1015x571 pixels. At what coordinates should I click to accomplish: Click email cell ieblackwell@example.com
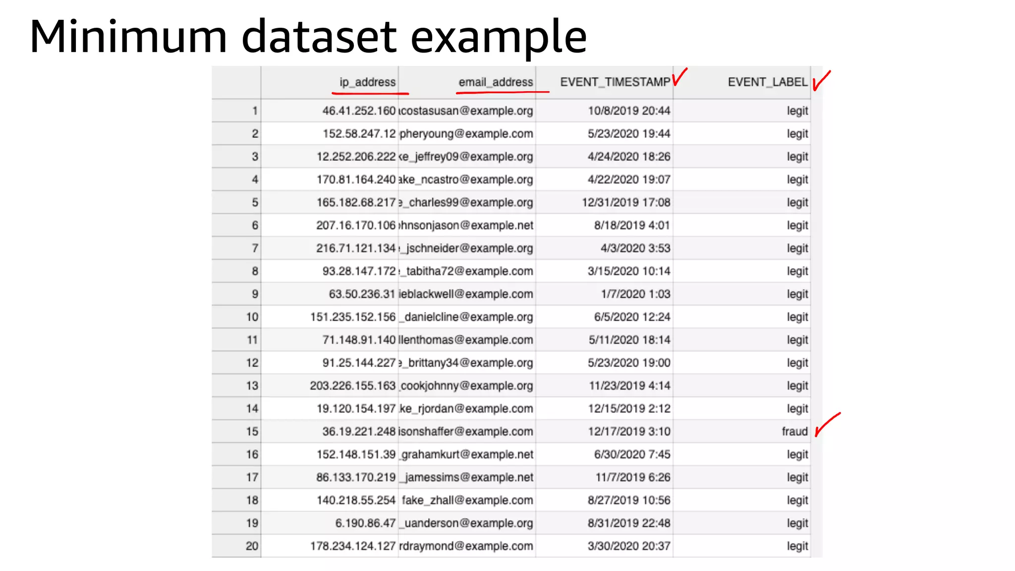click(467, 294)
